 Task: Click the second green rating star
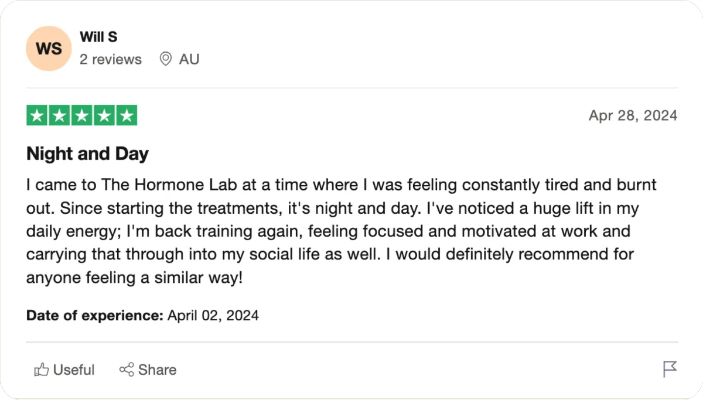tap(60, 115)
